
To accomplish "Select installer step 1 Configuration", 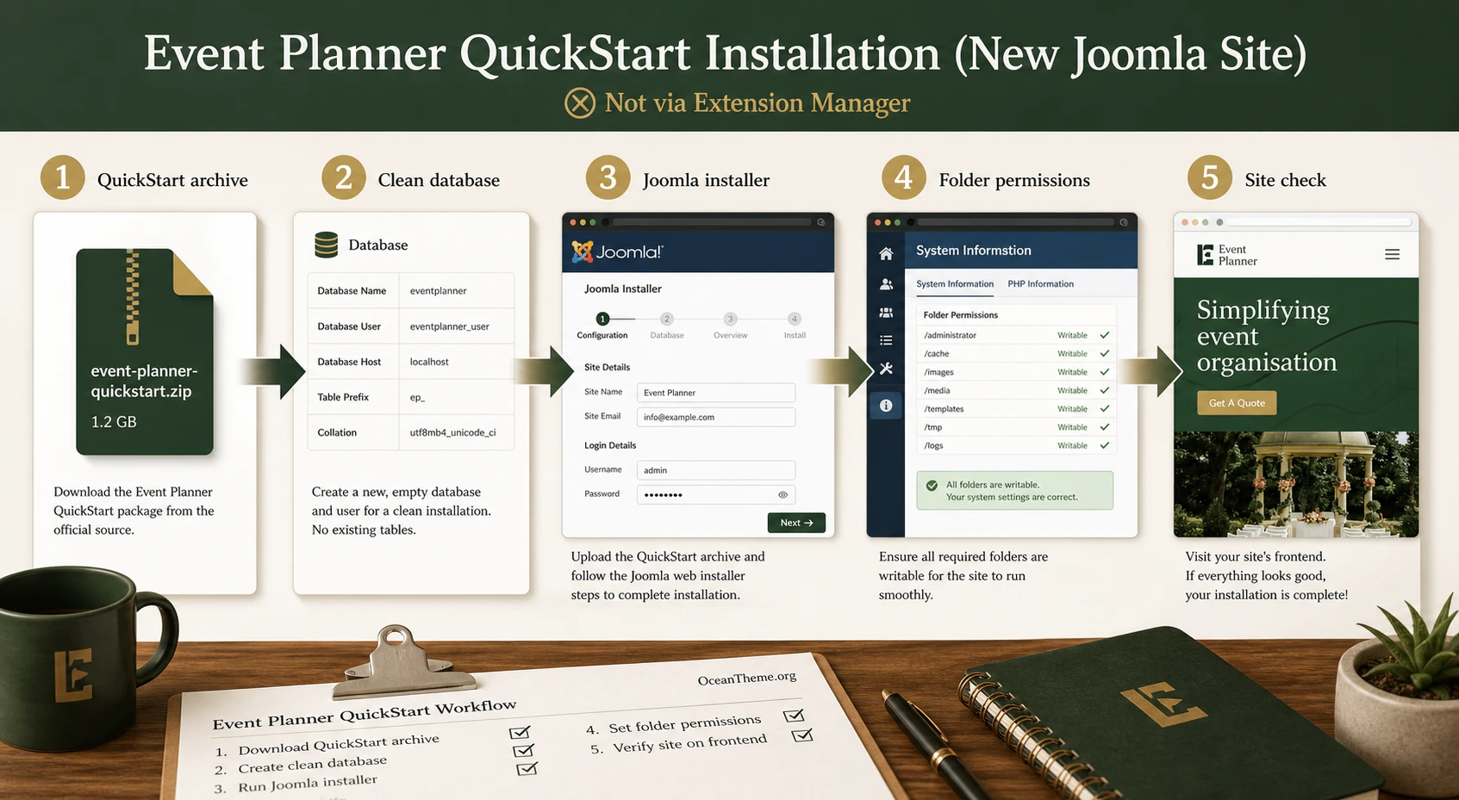I will pos(602,326).
